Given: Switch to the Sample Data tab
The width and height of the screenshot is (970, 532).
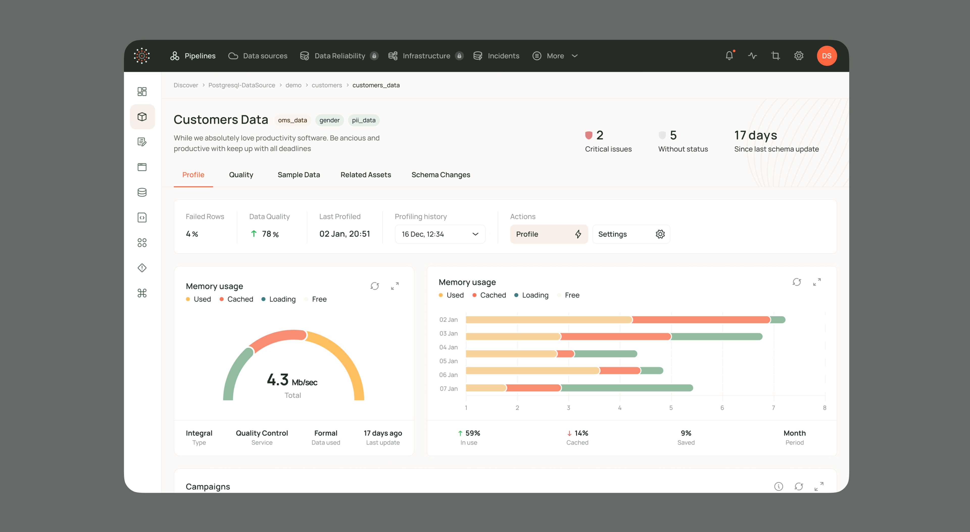Looking at the screenshot, I should (299, 175).
